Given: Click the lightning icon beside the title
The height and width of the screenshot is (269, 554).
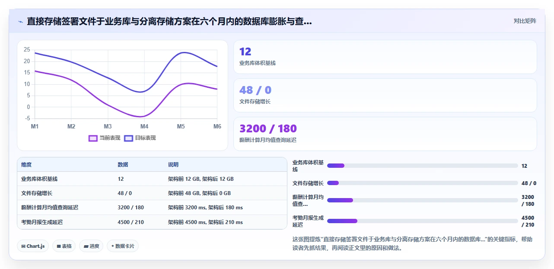Looking at the screenshot, I should coord(20,21).
